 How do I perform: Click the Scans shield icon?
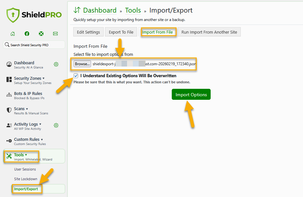pos(9,110)
